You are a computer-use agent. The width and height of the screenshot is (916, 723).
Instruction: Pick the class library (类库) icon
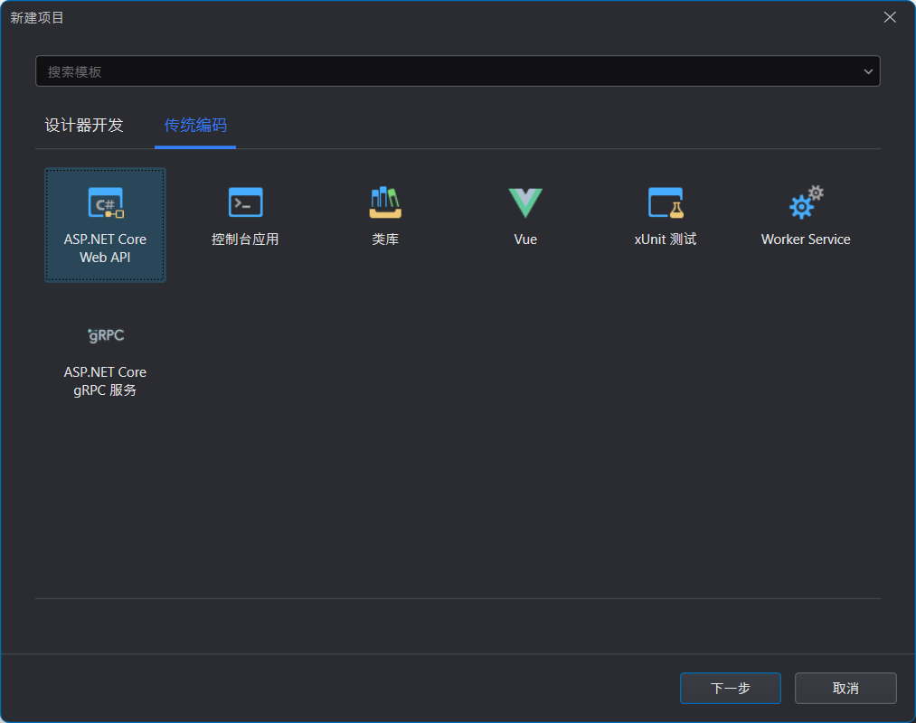click(385, 202)
